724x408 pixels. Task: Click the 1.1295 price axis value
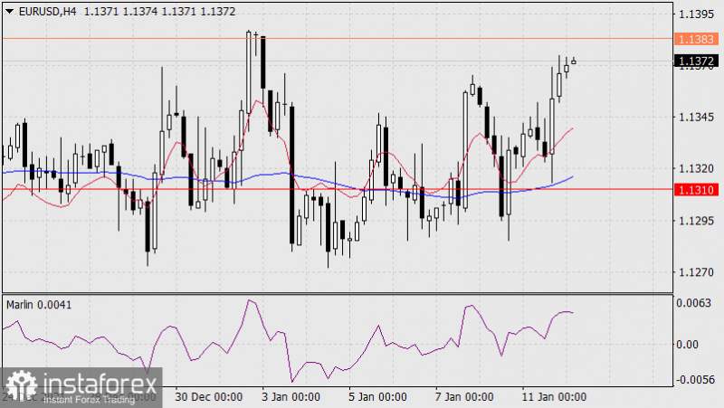pyautogui.click(x=696, y=220)
